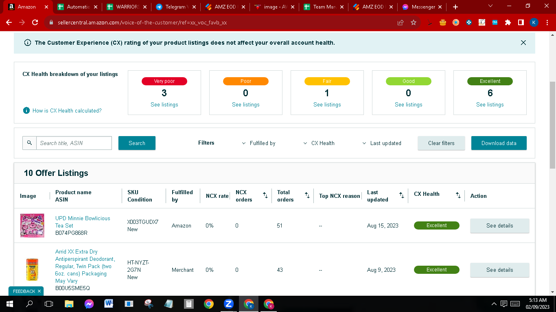The image size is (556, 312).
Task: See listings under Poor
Action: [246, 104]
